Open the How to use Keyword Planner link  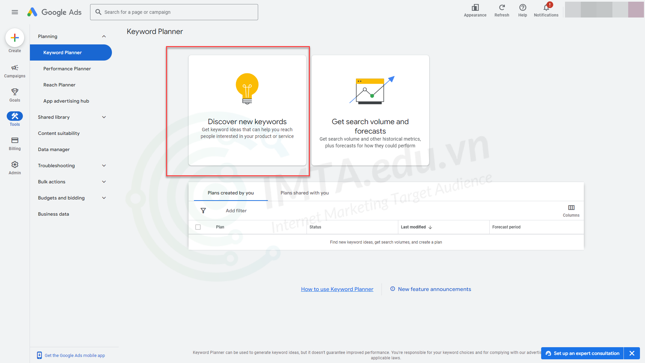[337, 289]
